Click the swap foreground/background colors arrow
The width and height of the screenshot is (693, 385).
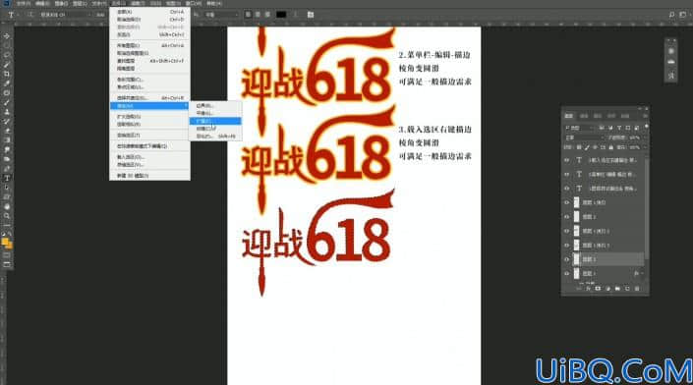pos(10,234)
